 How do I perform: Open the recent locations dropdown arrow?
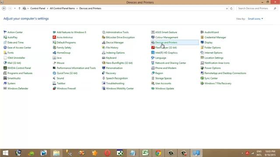pos(15,8)
